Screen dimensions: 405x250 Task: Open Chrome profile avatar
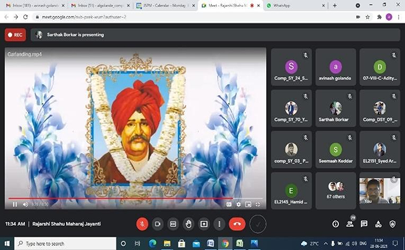[389, 17]
